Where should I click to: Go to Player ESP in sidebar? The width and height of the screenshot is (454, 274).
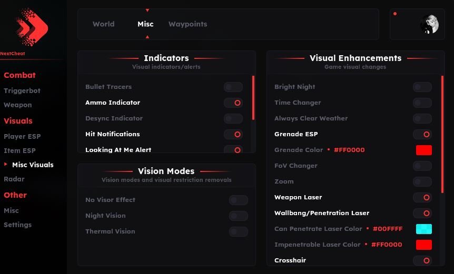(x=22, y=136)
